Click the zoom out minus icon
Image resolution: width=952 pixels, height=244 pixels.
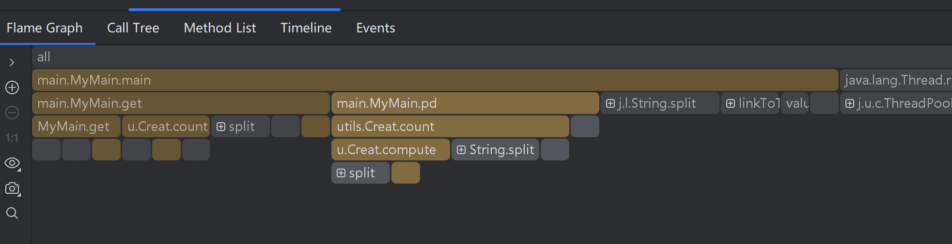pos(12,113)
